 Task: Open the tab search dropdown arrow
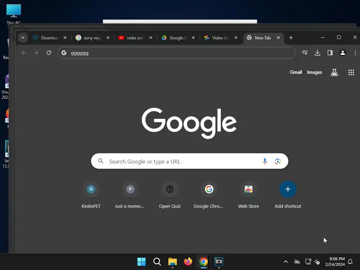(23, 38)
